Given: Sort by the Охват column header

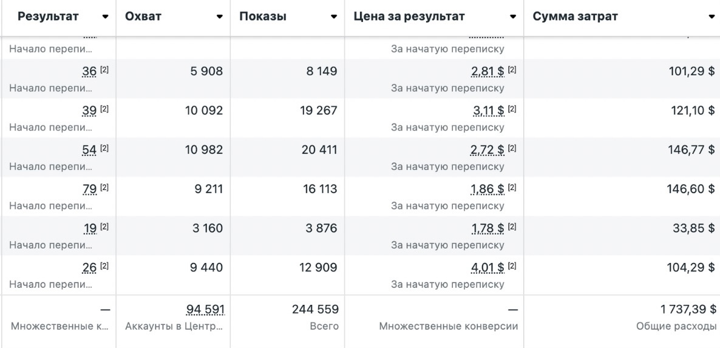Looking at the screenshot, I should tap(143, 16).
